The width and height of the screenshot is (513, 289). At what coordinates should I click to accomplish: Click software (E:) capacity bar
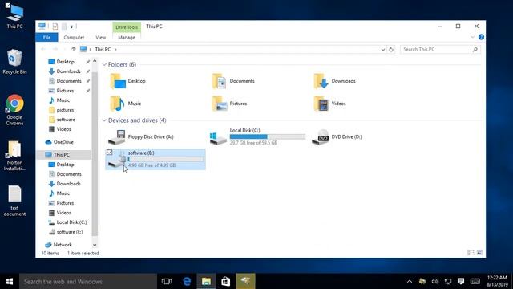point(166,159)
